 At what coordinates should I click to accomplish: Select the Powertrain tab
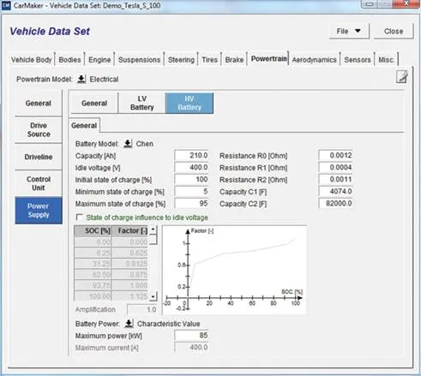268,59
